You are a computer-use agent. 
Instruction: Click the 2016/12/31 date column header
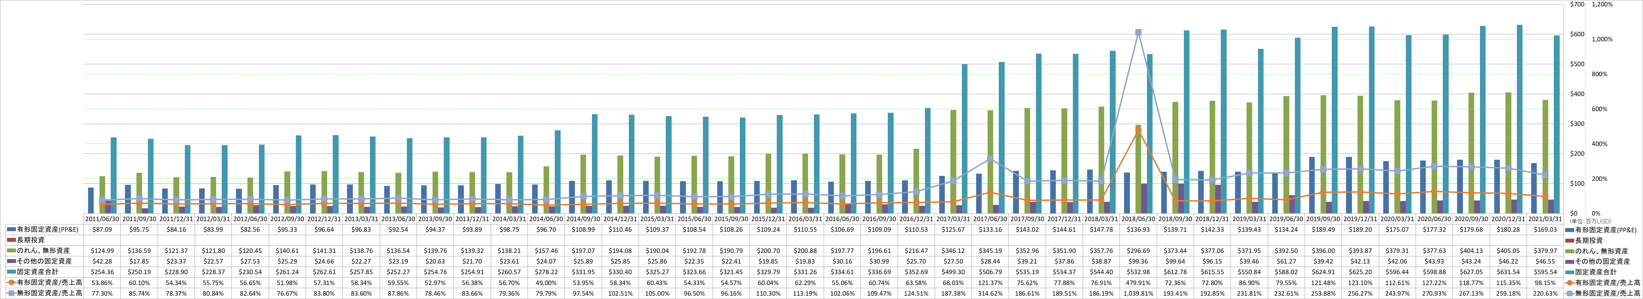coord(917,219)
